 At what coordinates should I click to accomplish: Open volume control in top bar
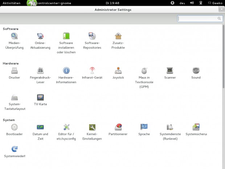(x=192, y=3)
